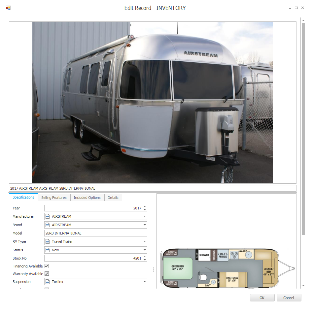Open the Brand dropdown arrow
This screenshot has height=311, width=311.
coord(145,225)
